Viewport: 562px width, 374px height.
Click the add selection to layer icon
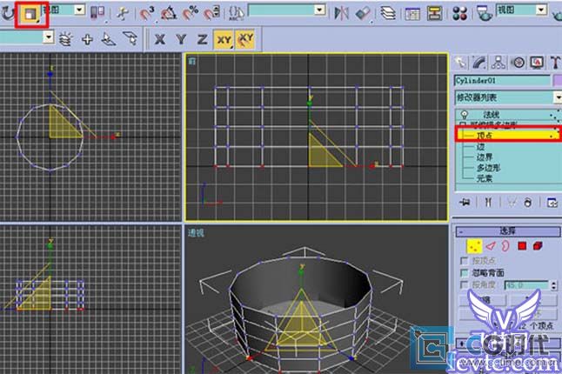pyautogui.click(x=108, y=38)
